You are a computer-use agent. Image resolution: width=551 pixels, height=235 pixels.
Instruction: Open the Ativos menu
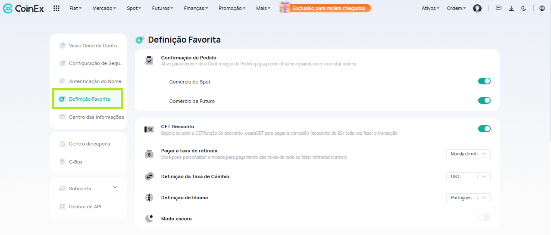pyautogui.click(x=430, y=8)
